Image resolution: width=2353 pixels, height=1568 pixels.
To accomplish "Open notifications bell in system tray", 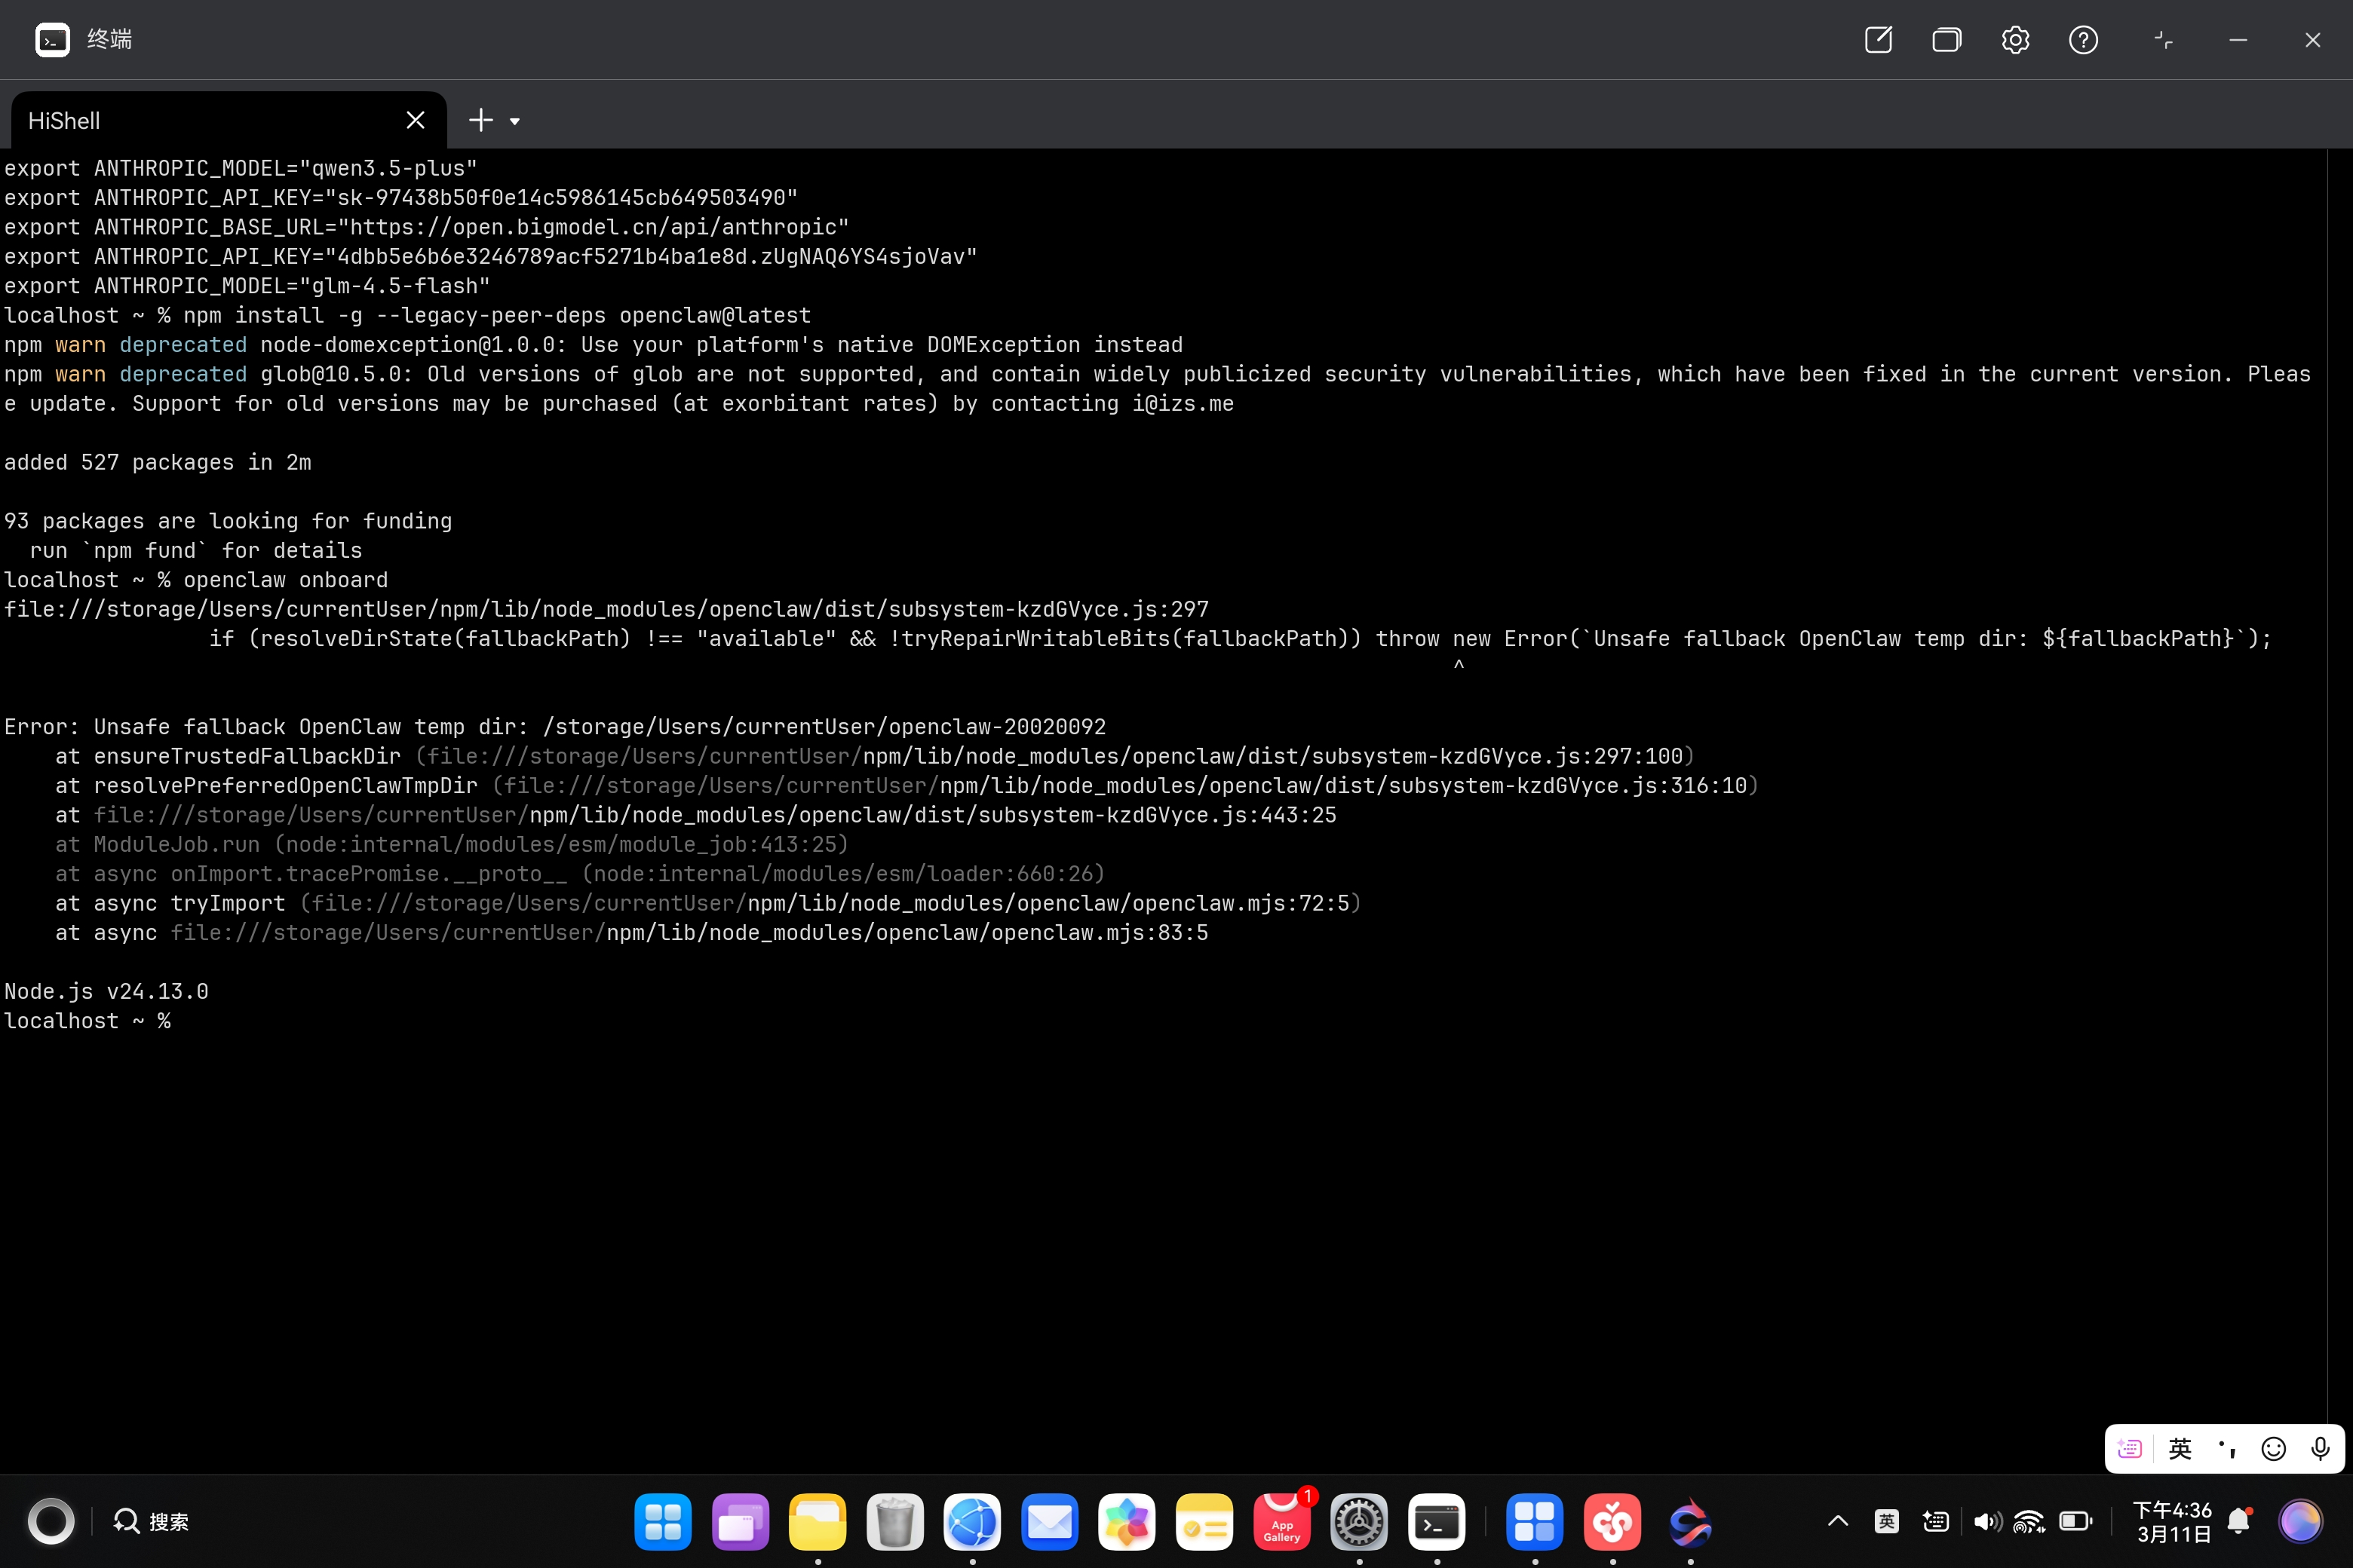I will click(2239, 1522).
